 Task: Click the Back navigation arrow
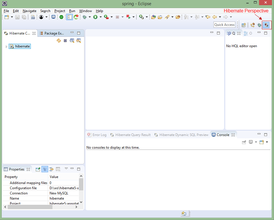click(215, 17)
